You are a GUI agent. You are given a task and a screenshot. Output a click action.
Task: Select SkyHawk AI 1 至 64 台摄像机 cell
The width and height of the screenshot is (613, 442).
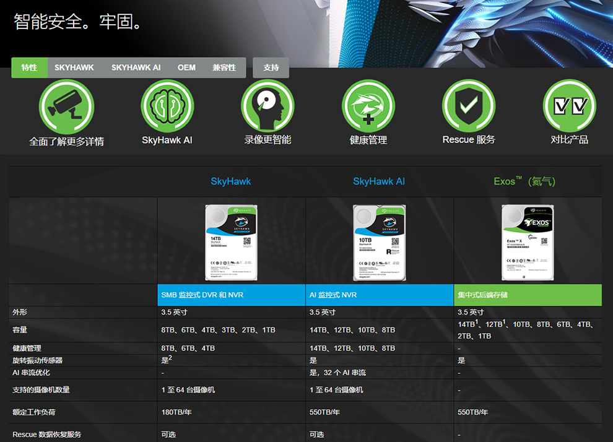point(336,389)
